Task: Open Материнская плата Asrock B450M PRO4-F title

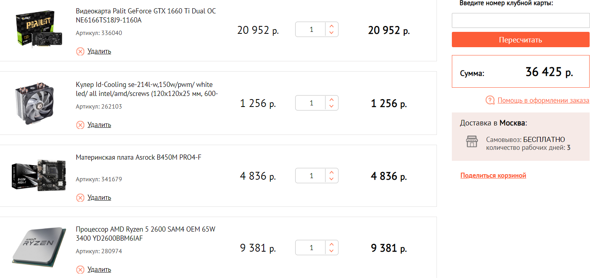Action: [139, 157]
